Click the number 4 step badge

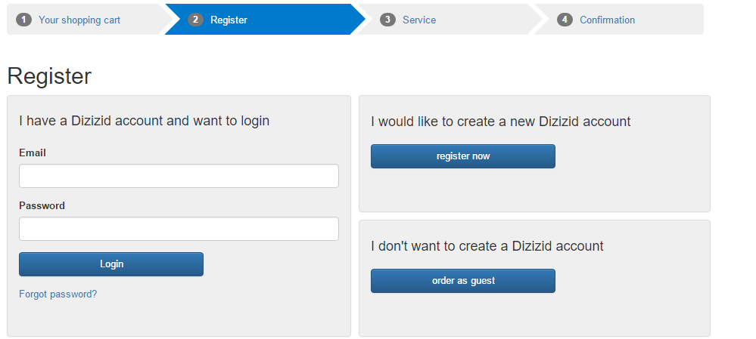point(565,20)
